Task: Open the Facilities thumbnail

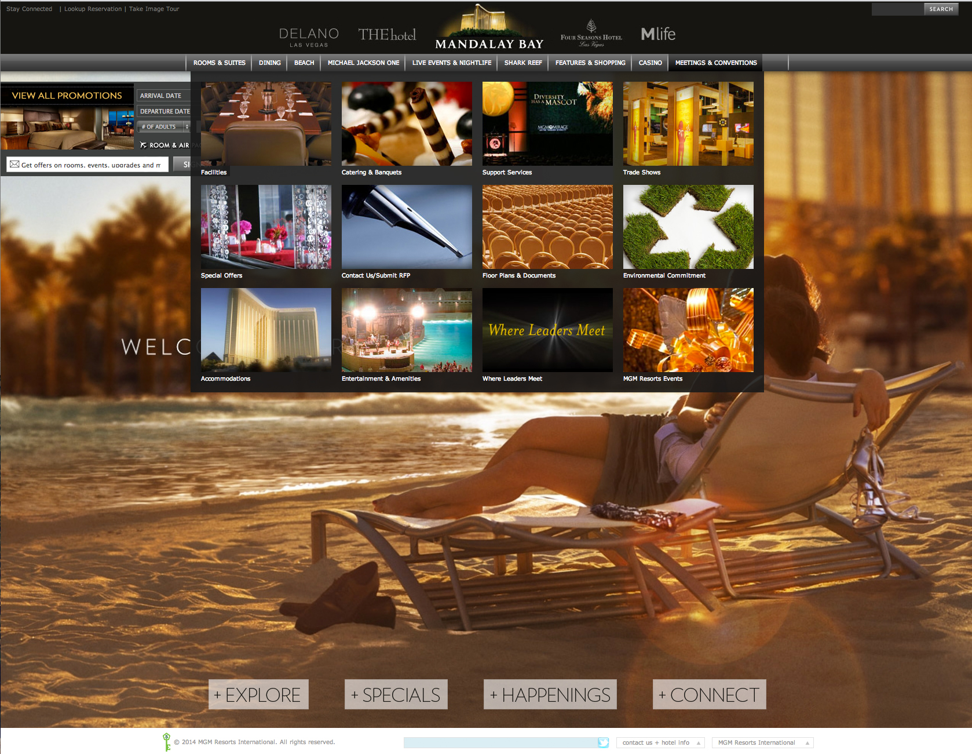Action: (x=266, y=123)
